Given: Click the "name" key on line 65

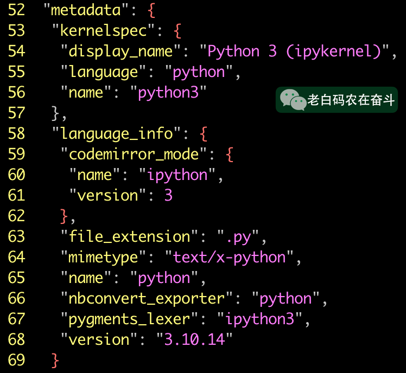Looking at the screenshot, I should [86, 278].
